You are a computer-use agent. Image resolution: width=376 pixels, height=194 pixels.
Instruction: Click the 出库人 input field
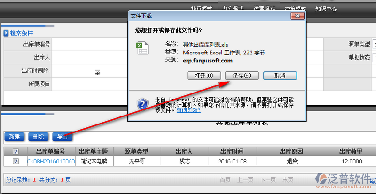pyautogui.click(x=90, y=58)
